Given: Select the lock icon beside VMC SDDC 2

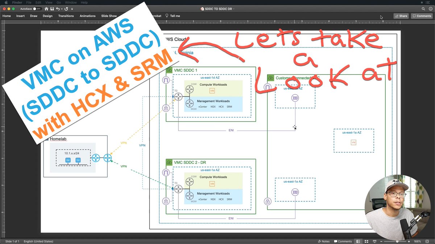Looking at the screenshot, I should [x=166, y=201].
